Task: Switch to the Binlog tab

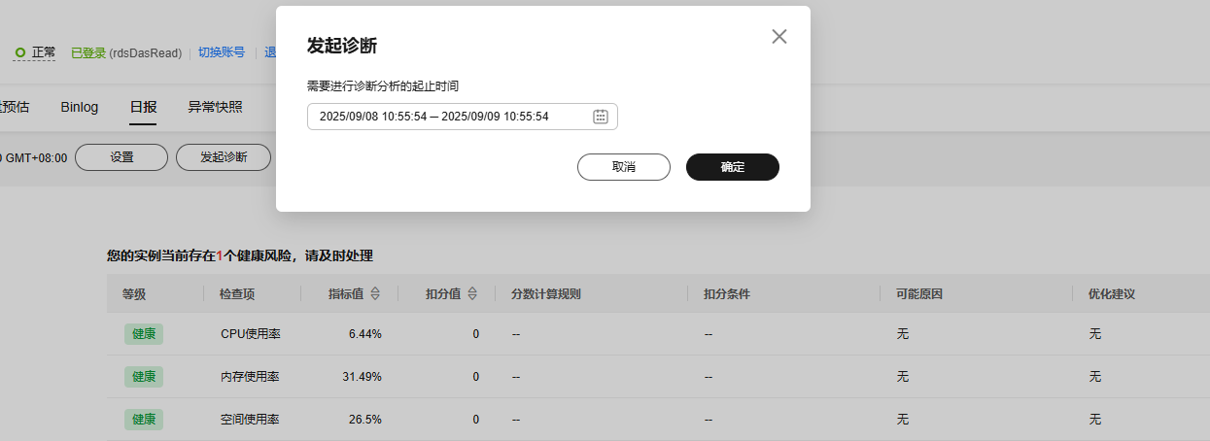Action: click(x=79, y=107)
